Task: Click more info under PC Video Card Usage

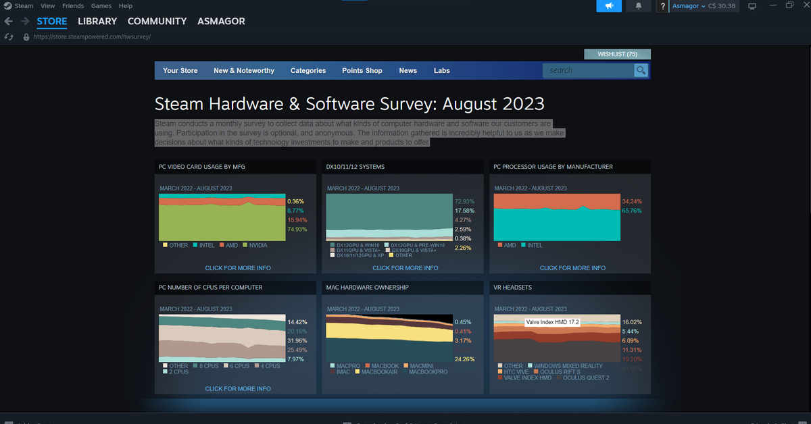Action: pos(238,268)
